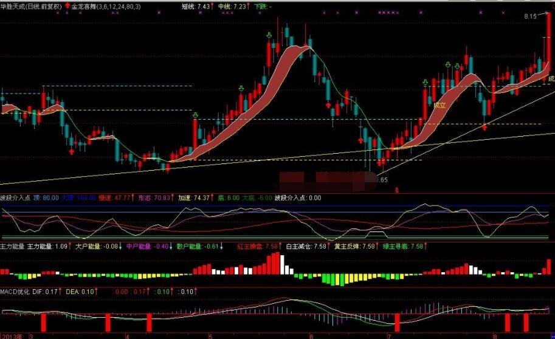Viewport: 555px width, 339px height.
Task: Click the green down arrow at the price peak
Action: click(269, 36)
